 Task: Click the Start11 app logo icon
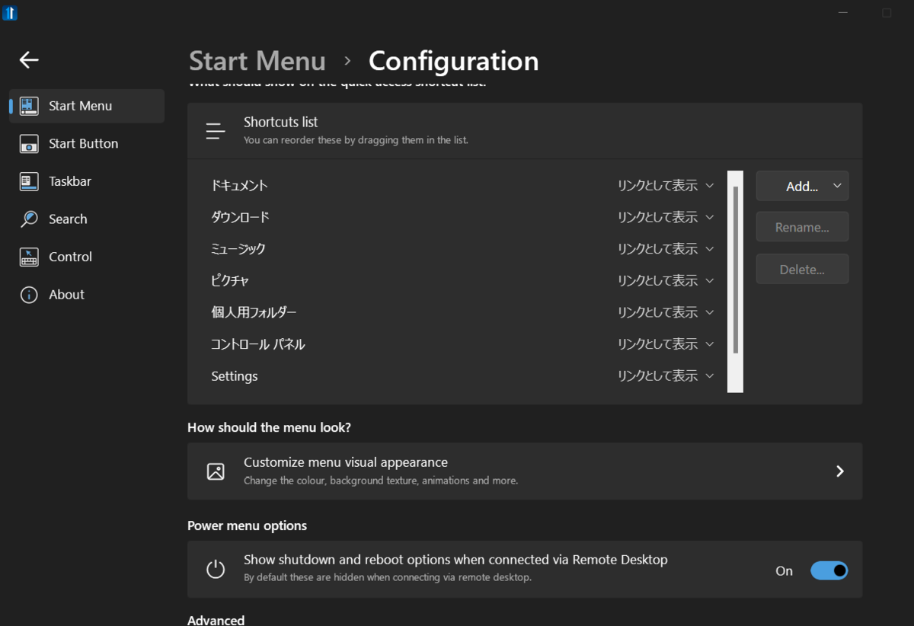10,13
